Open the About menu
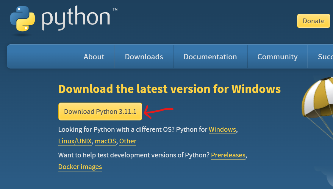This screenshot has width=333, height=189. [94, 57]
